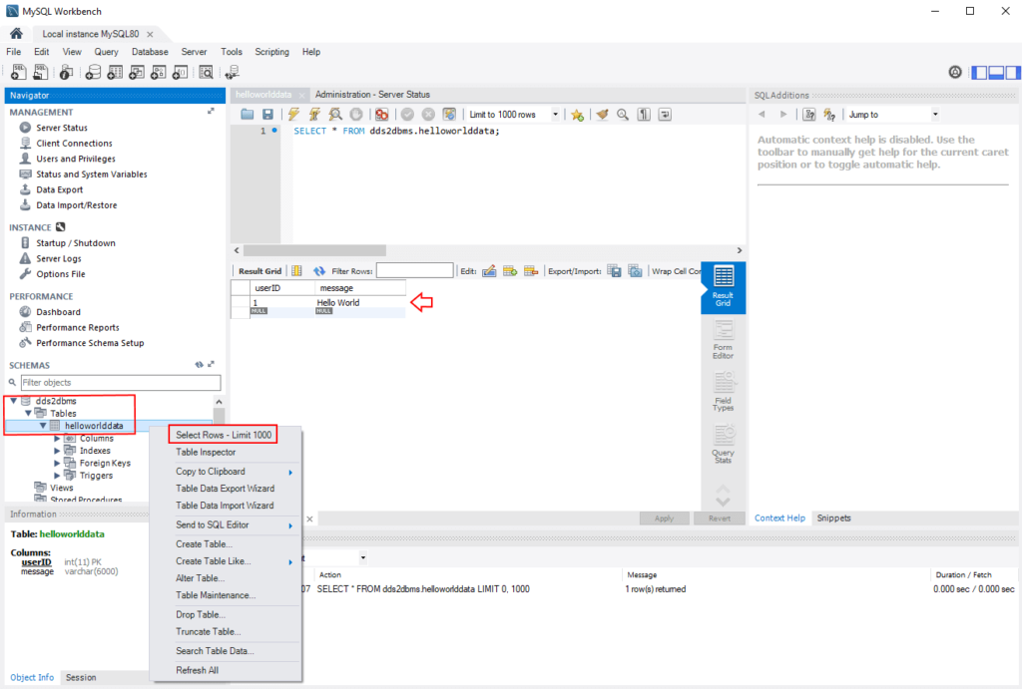Export recordset to an external file
Image resolution: width=1022 pixels, height=689 pixels.
pyautogui.click(x=614, y=271)
